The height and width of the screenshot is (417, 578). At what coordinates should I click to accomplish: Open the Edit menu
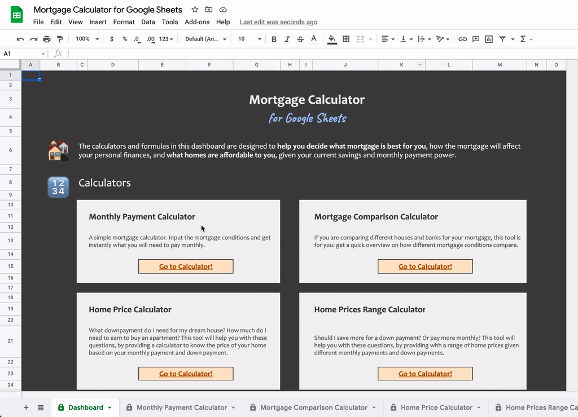click(56, 22)
